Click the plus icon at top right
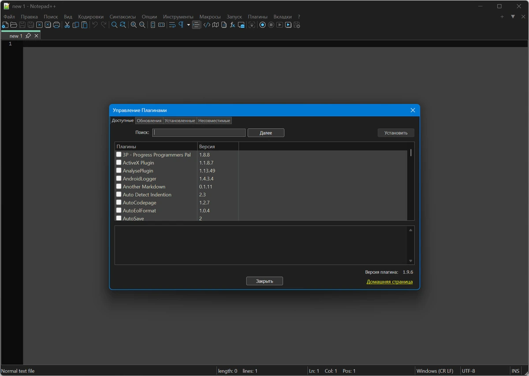 point(502,17)
